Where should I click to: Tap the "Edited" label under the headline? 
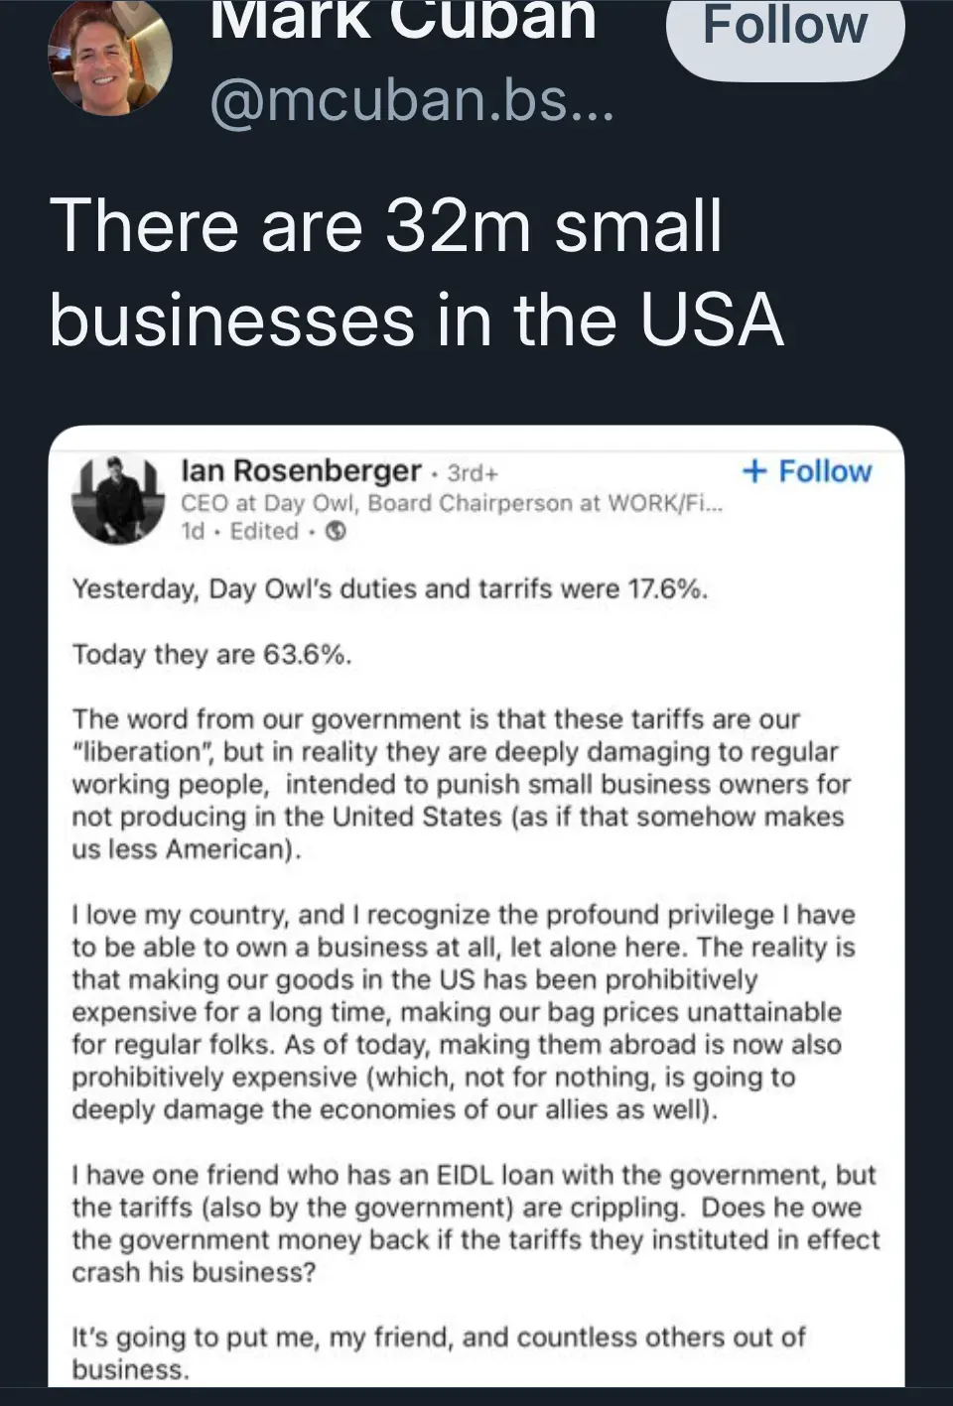coord(264,532)
